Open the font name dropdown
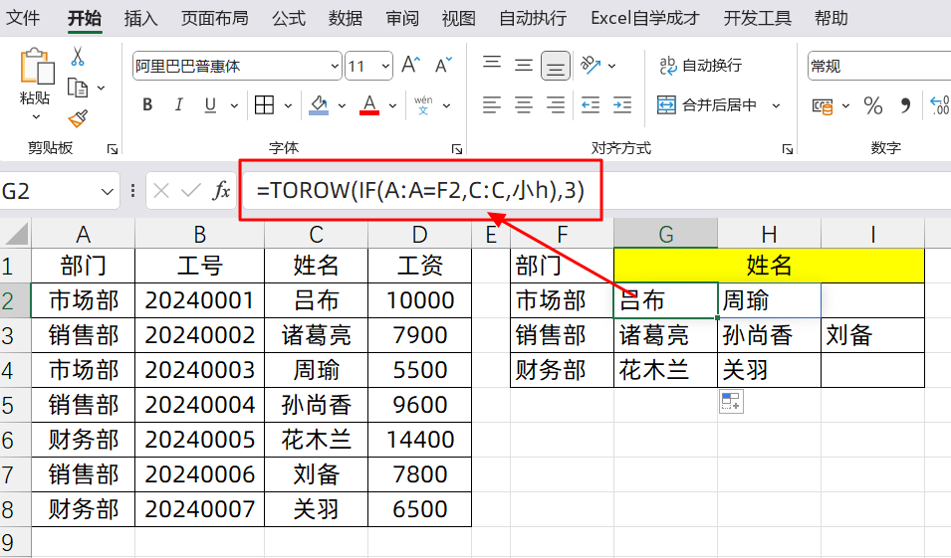The image size is (951, 558). [335, 66]
